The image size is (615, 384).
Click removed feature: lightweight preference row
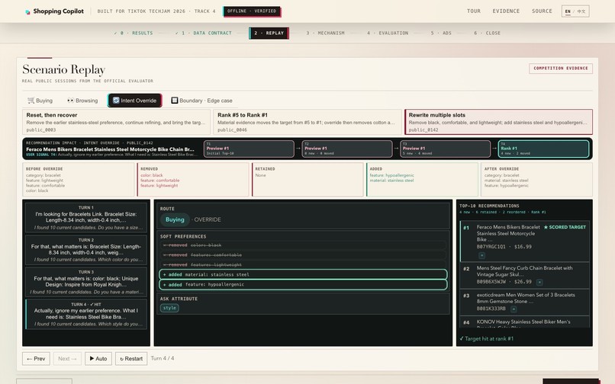(x=303, y=265)
